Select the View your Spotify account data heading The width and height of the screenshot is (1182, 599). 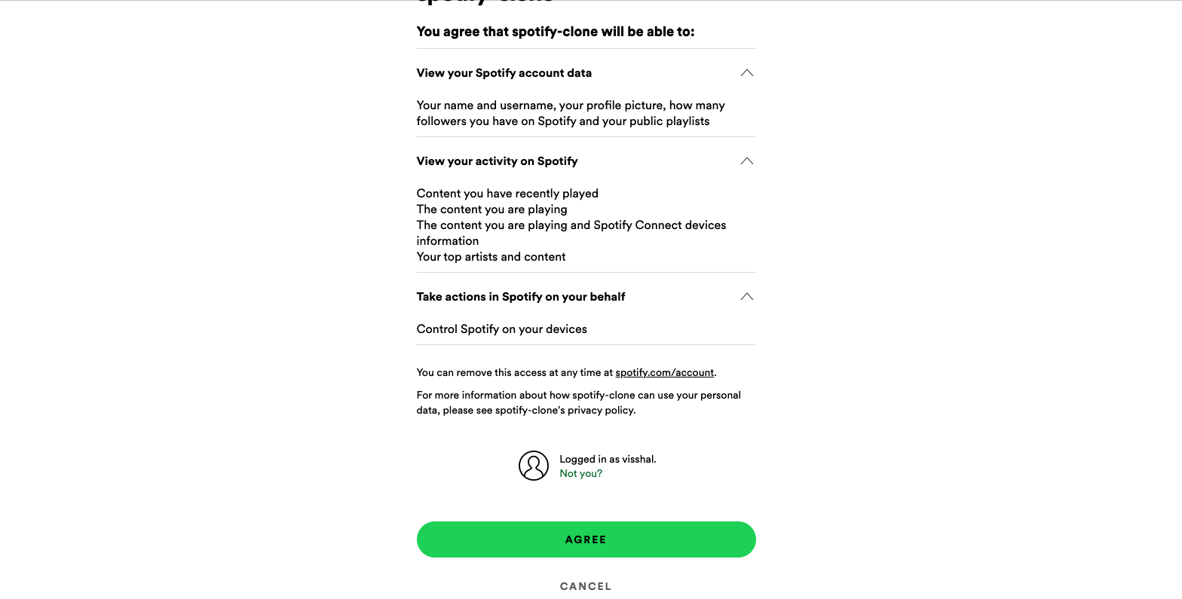coord(504,73)
